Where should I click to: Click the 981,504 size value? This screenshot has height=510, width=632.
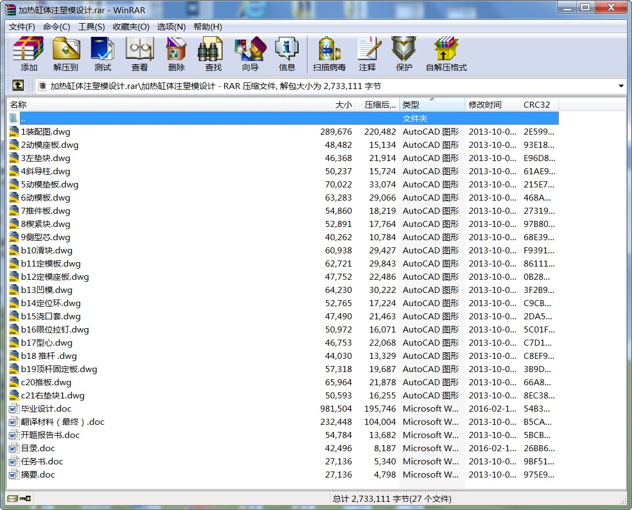(336, 409)
